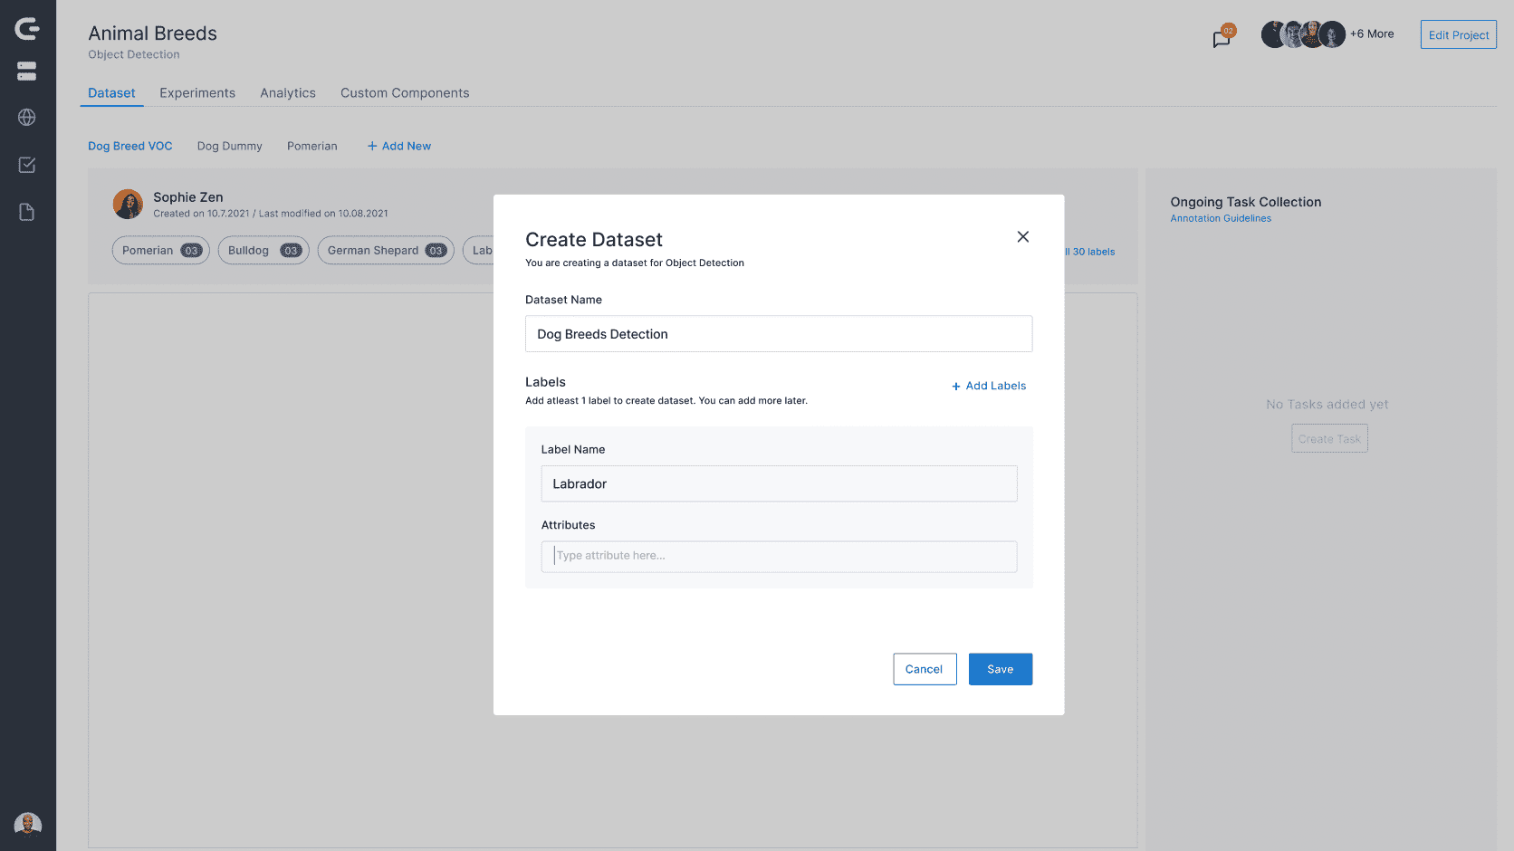1514x851 pixels.
Task: Click Sophie Zen's avatar picture
Action: tap(128, 205)
